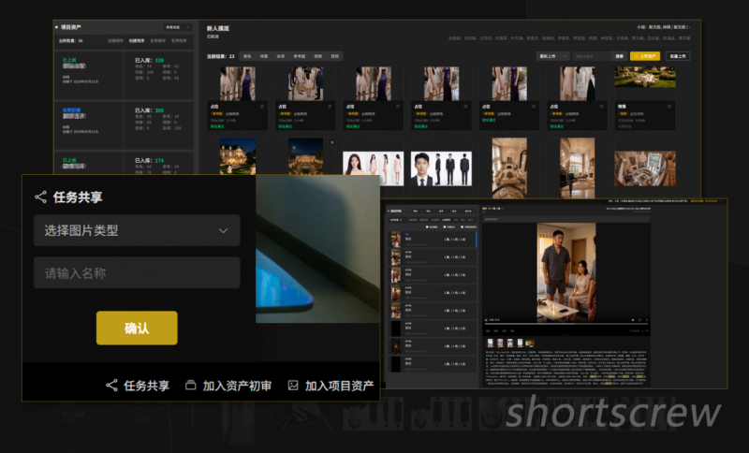Open the 最新上传 sort dropdown
This screenshot has width=749, height=453.
pos(552,56)
